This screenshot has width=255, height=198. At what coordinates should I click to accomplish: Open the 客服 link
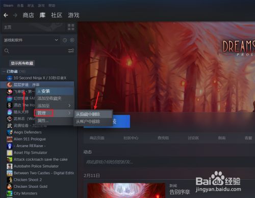click(x=248, y=138)
